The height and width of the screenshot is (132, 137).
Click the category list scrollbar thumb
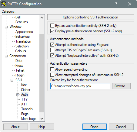coord(42,73)
